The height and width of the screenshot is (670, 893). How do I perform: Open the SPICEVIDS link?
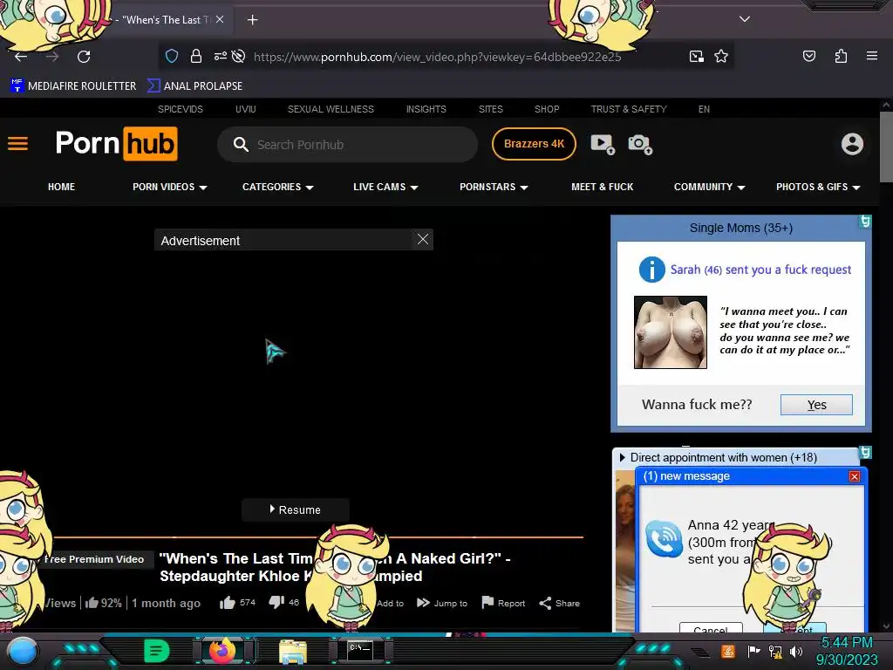(x=180, y=109)
